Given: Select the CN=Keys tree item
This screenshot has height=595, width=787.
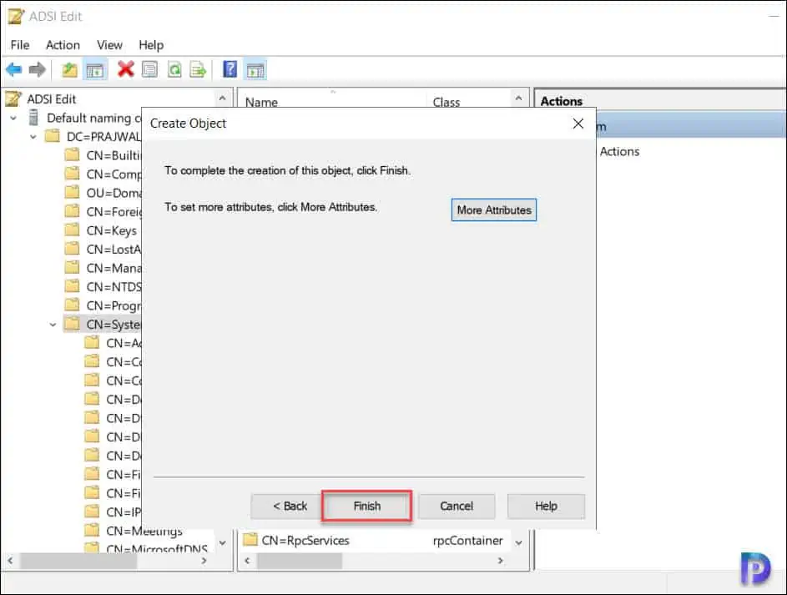Looking at the screenshot, I should pos(112,231).
